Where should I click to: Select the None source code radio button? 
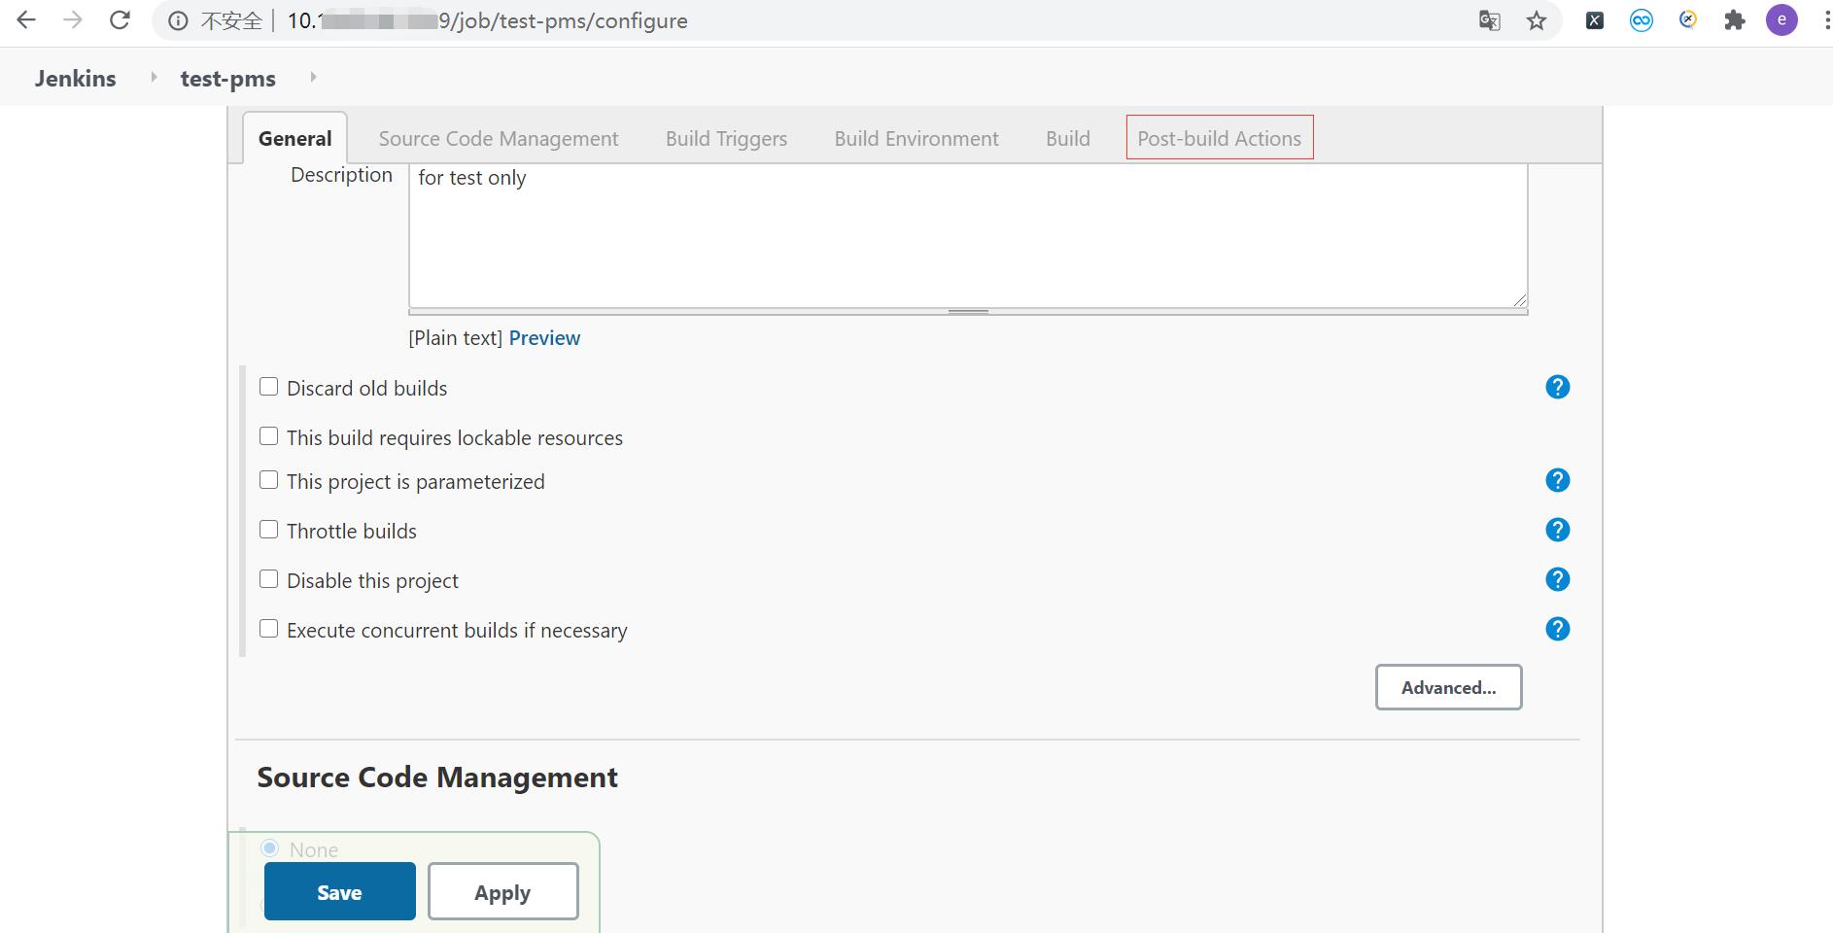click(270, 848)
